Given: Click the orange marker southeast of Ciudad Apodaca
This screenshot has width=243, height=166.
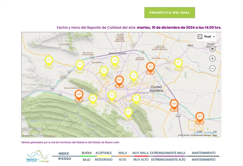Looking at the screenshot, I should [174, 104].
